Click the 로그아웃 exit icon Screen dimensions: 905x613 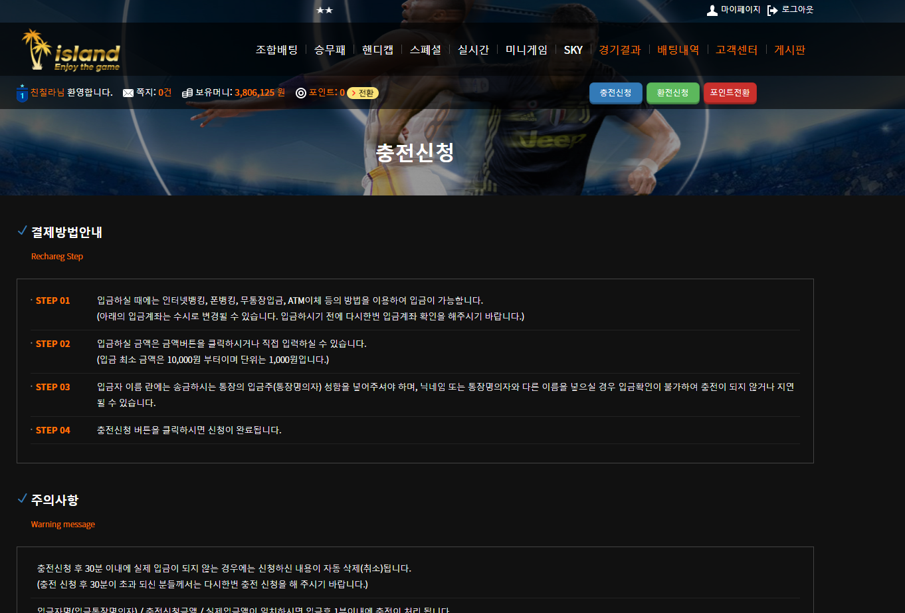[x=772, y=10]
